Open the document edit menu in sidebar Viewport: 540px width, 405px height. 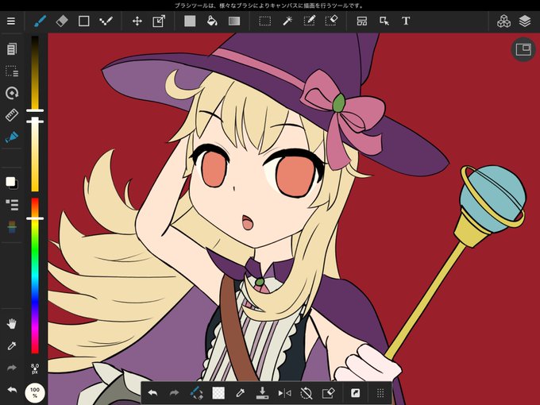click(12, 49)
